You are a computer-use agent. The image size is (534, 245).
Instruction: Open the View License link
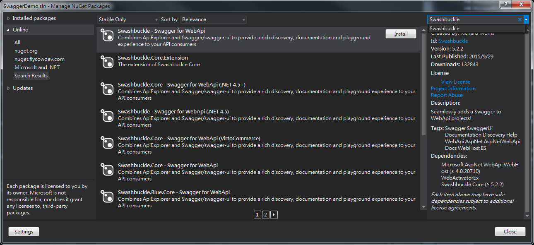[456, 82]
